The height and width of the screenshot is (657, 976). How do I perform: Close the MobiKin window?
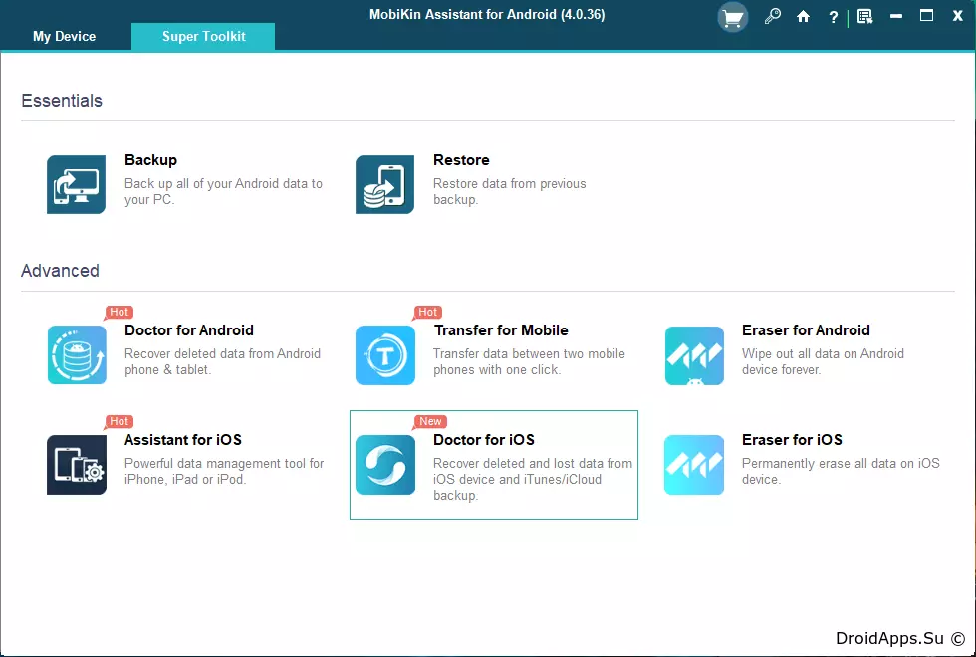[957, 17]
